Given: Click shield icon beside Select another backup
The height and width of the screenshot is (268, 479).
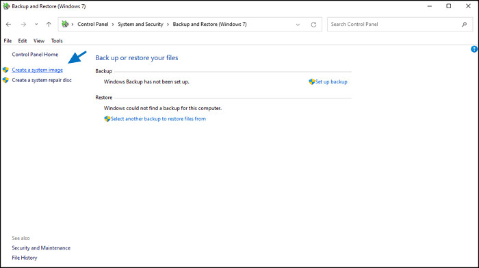Looking at the screenshot, I should (107, 119).
